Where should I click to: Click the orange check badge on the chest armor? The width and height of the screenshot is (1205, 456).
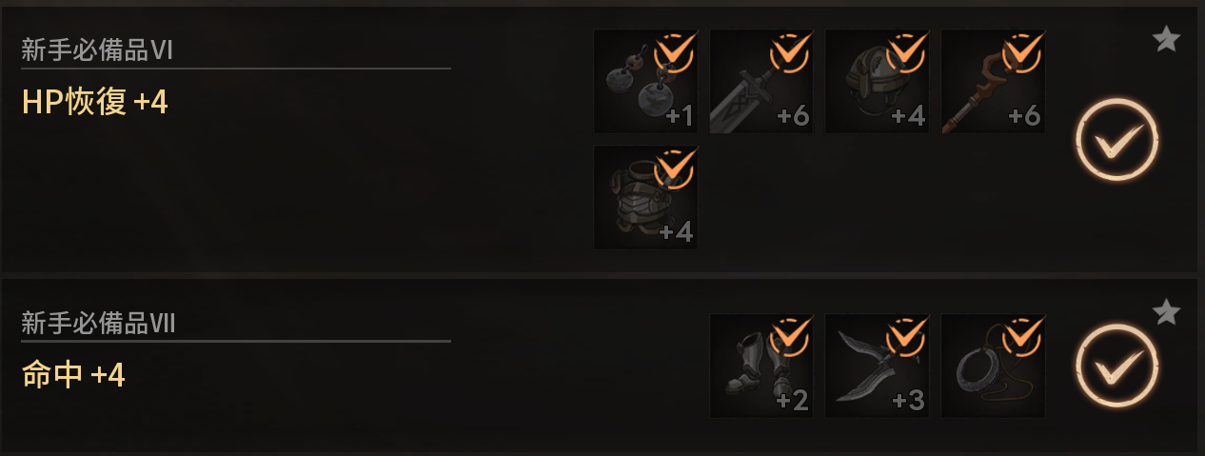pos(673,169)
